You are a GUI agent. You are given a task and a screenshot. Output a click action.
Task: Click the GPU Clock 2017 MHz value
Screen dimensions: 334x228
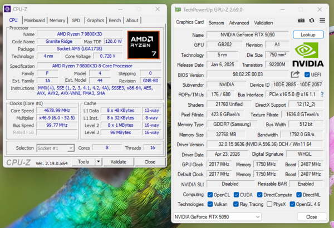(x=219, y=165)
